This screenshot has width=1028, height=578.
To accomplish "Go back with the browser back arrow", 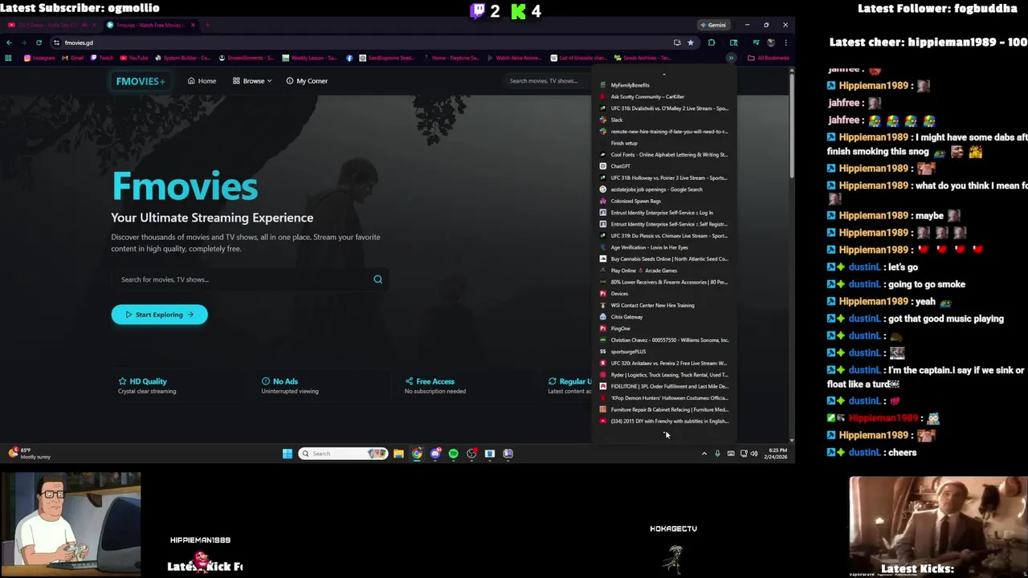I will pyautogui.click(x=9, y=43).
